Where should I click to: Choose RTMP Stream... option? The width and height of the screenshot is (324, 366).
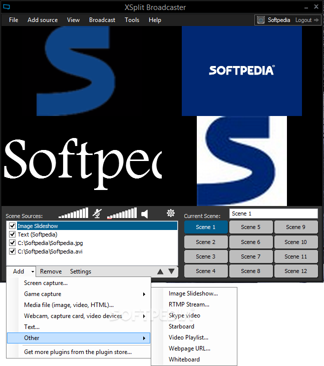point(194,304)
